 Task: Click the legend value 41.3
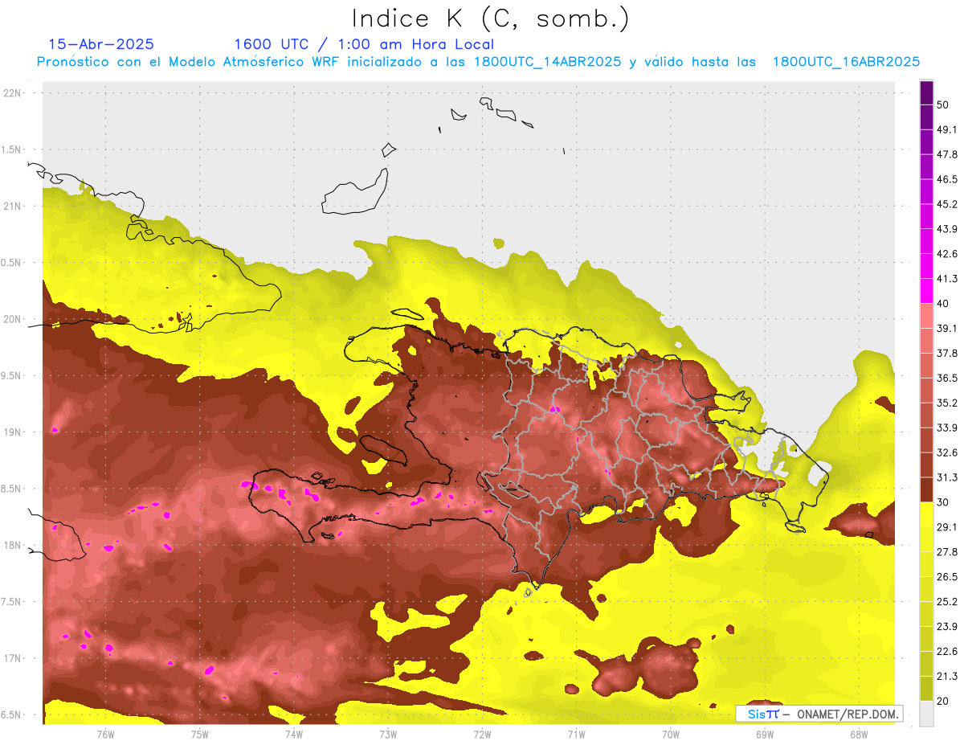tap(947, 279)
